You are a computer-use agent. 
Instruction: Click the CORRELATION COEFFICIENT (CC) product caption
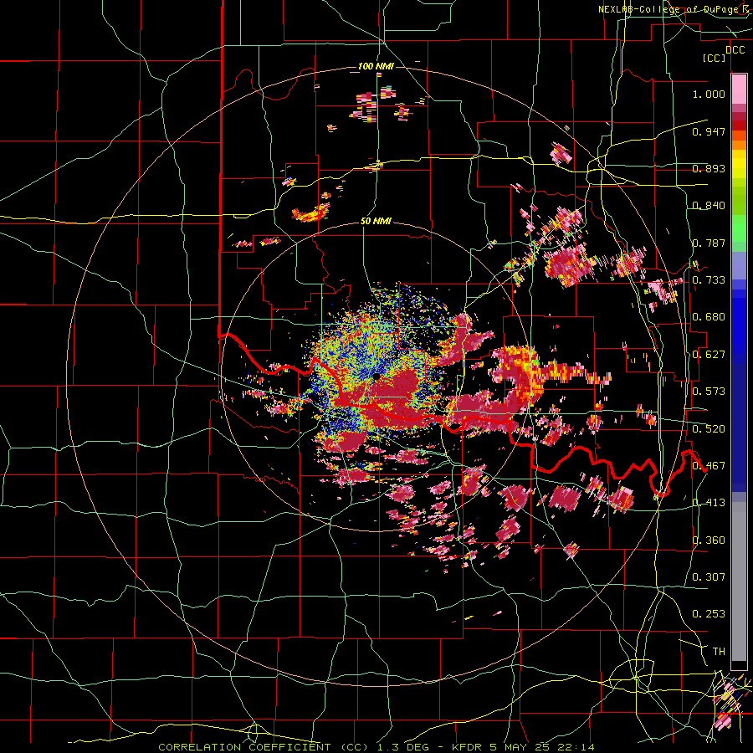tap(264, 747)
